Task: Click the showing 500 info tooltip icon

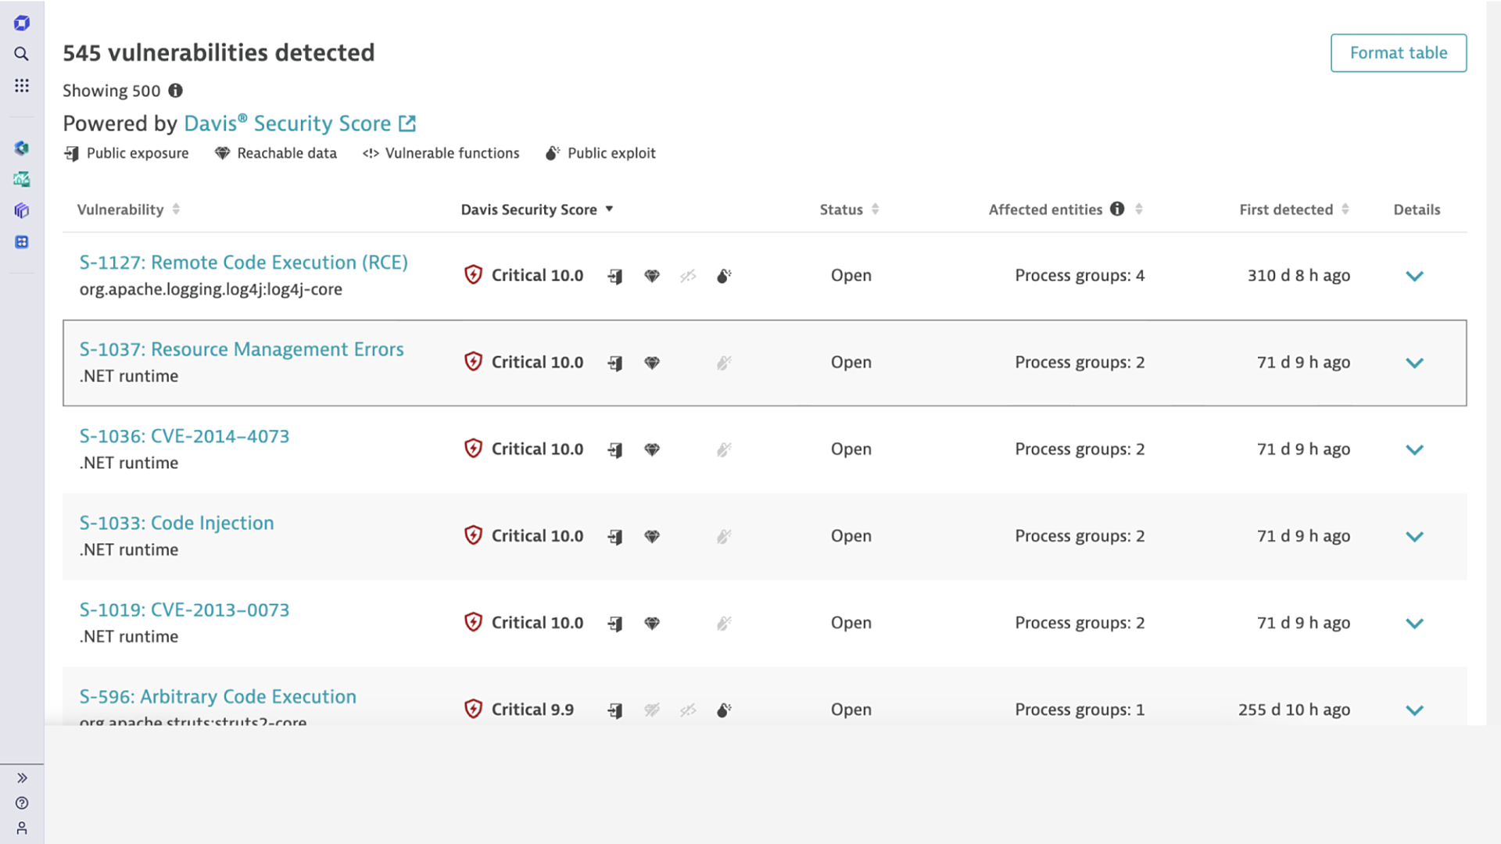Action: tap(175, 91)
